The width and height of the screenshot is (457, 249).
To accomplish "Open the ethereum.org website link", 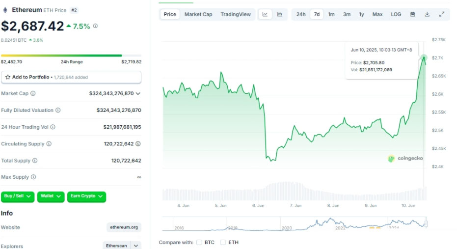I will (124, 227).
